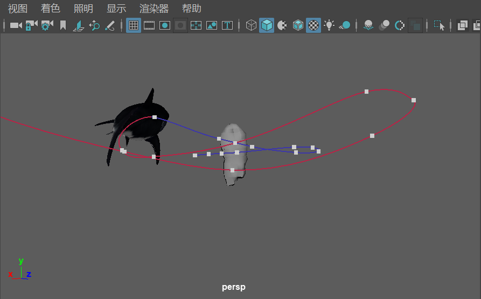The image size is (481, 299).
Task: Click the Isolate Select icon
Action: (x=439, y=25)
